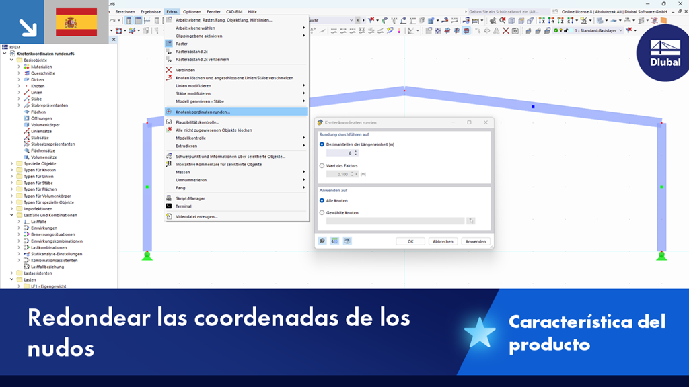Click the OK button
Screen dimensions: 689x387
(x=410, y=241)
